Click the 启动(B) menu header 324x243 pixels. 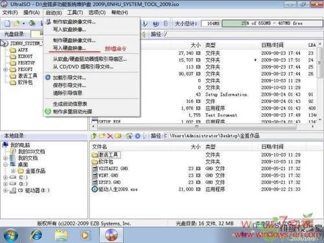coord(54,13)
